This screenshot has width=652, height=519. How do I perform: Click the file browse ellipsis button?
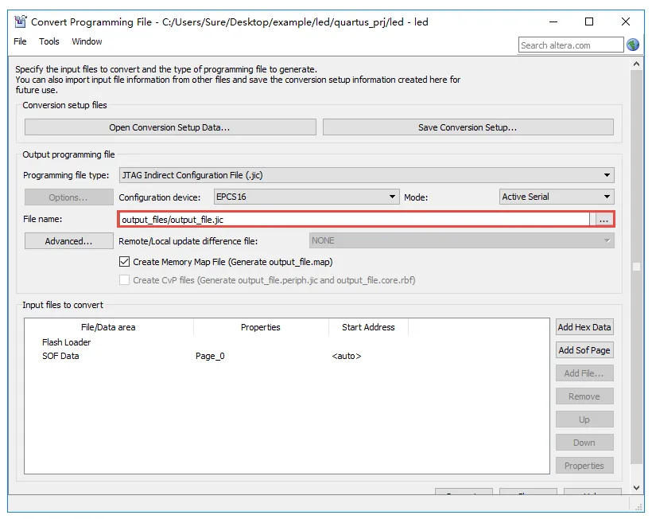603,220
